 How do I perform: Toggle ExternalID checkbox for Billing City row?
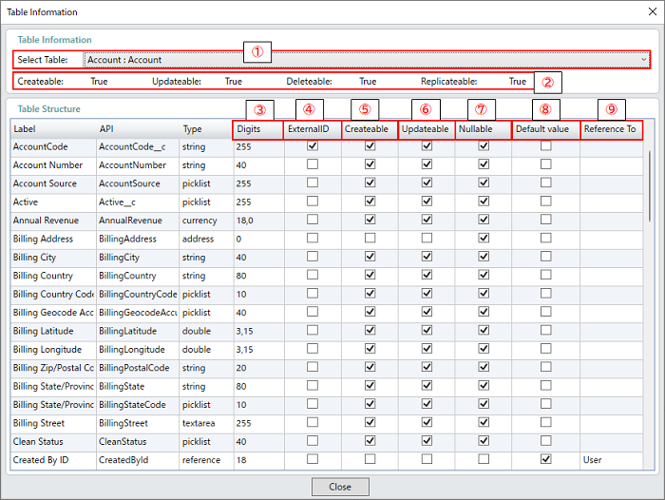[313, 257]
